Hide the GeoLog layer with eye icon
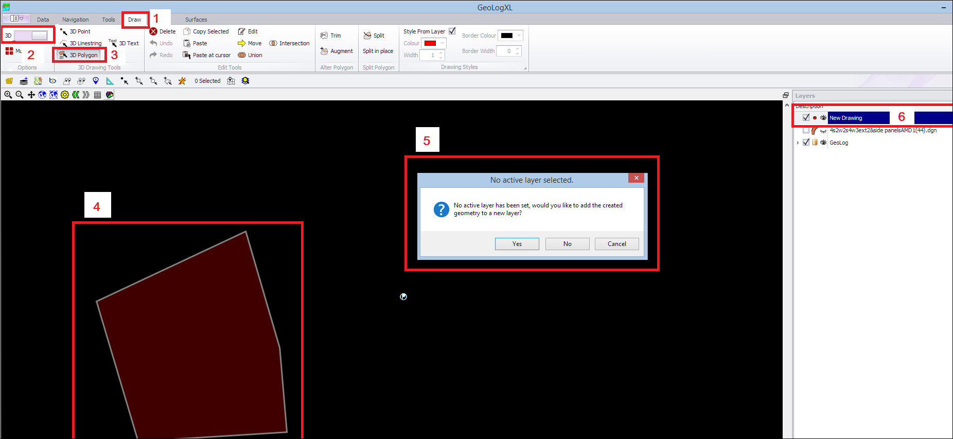Viewport: 953px width, 439px height. pyautogui.click(x=823, y=143)
